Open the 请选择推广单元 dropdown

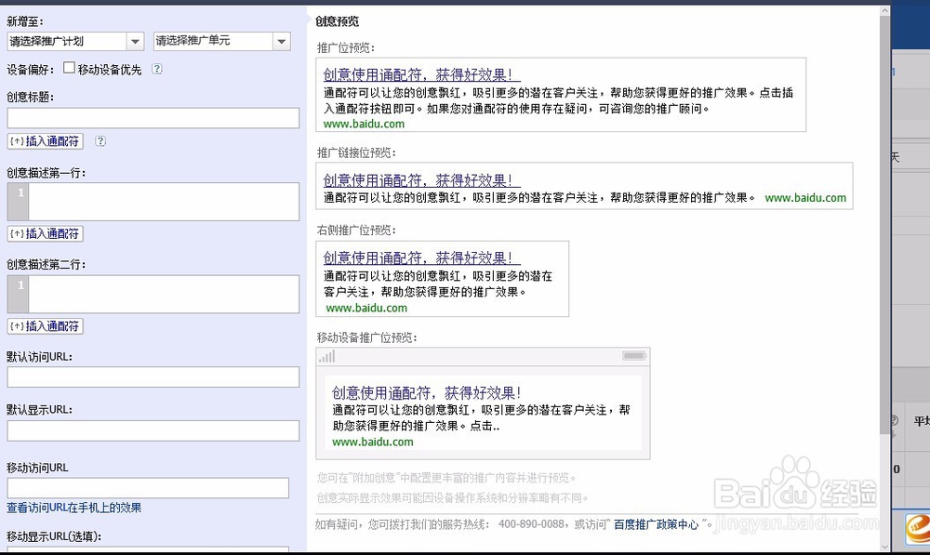(222, 41)
